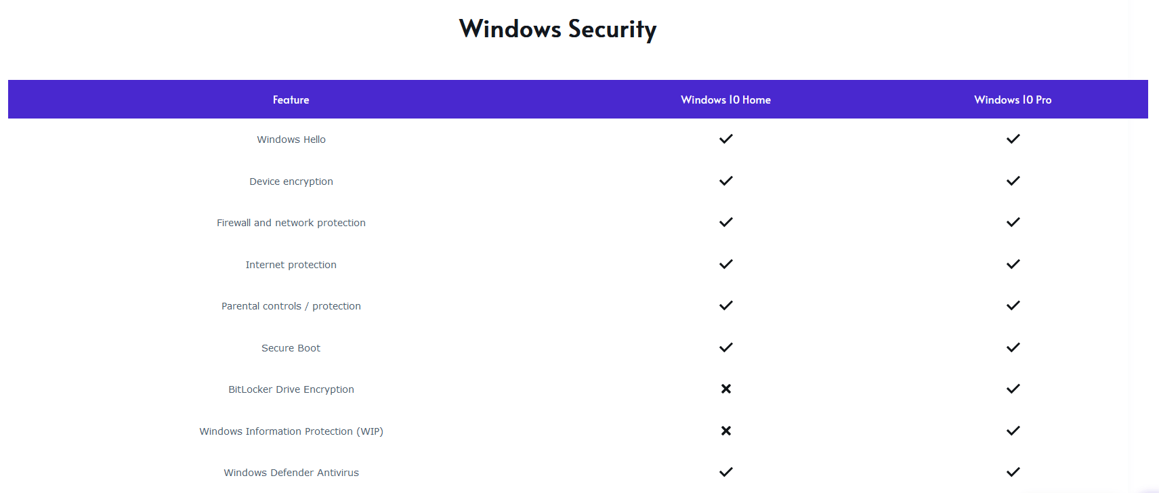1159x493 pixels.
Task: Click the Feature column header
Action: [x=291, y=100]
